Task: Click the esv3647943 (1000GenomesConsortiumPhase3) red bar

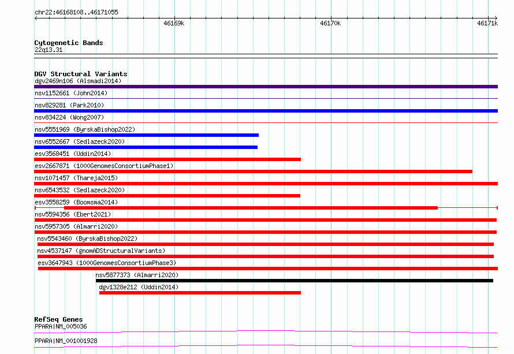Action: pos(268,269)
